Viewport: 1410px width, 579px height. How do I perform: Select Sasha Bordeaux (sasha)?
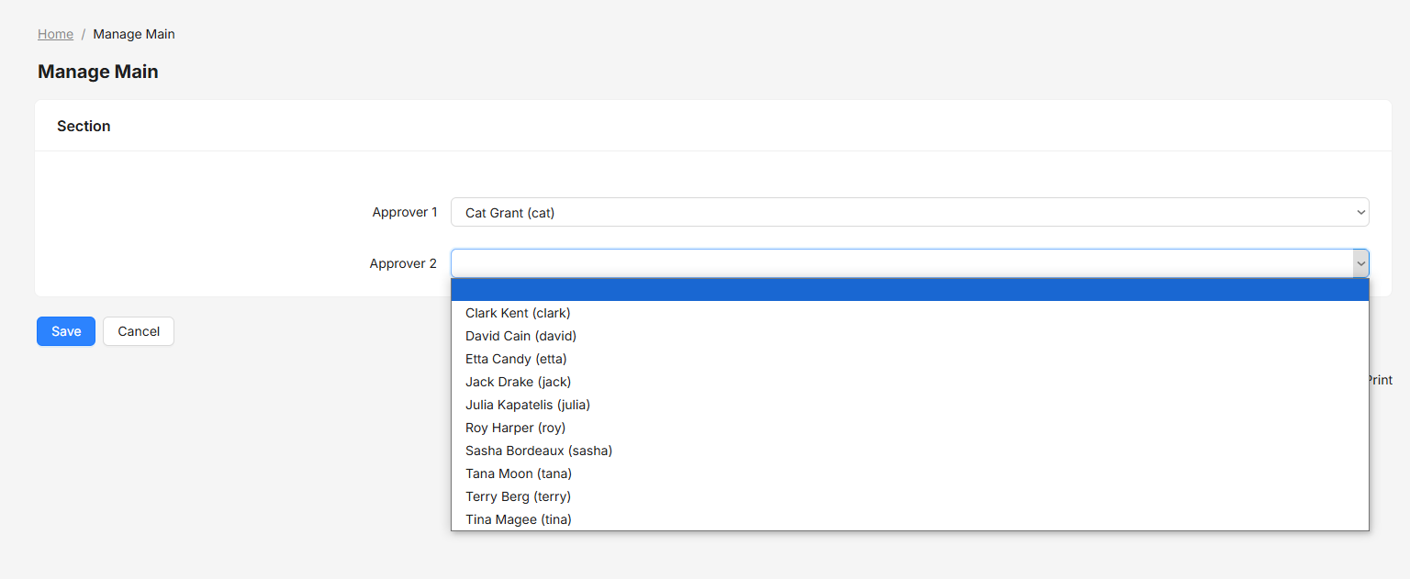(x=910, y=451)
